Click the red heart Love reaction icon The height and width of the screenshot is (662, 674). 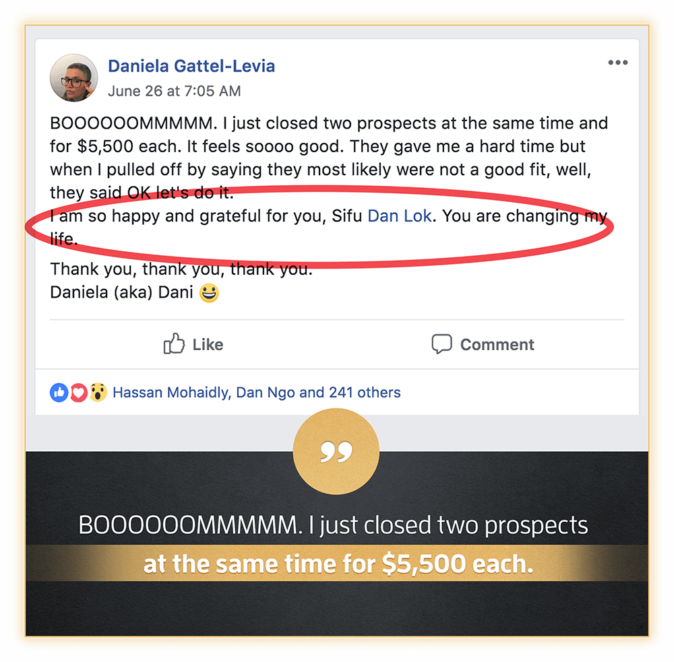[79, 392]
